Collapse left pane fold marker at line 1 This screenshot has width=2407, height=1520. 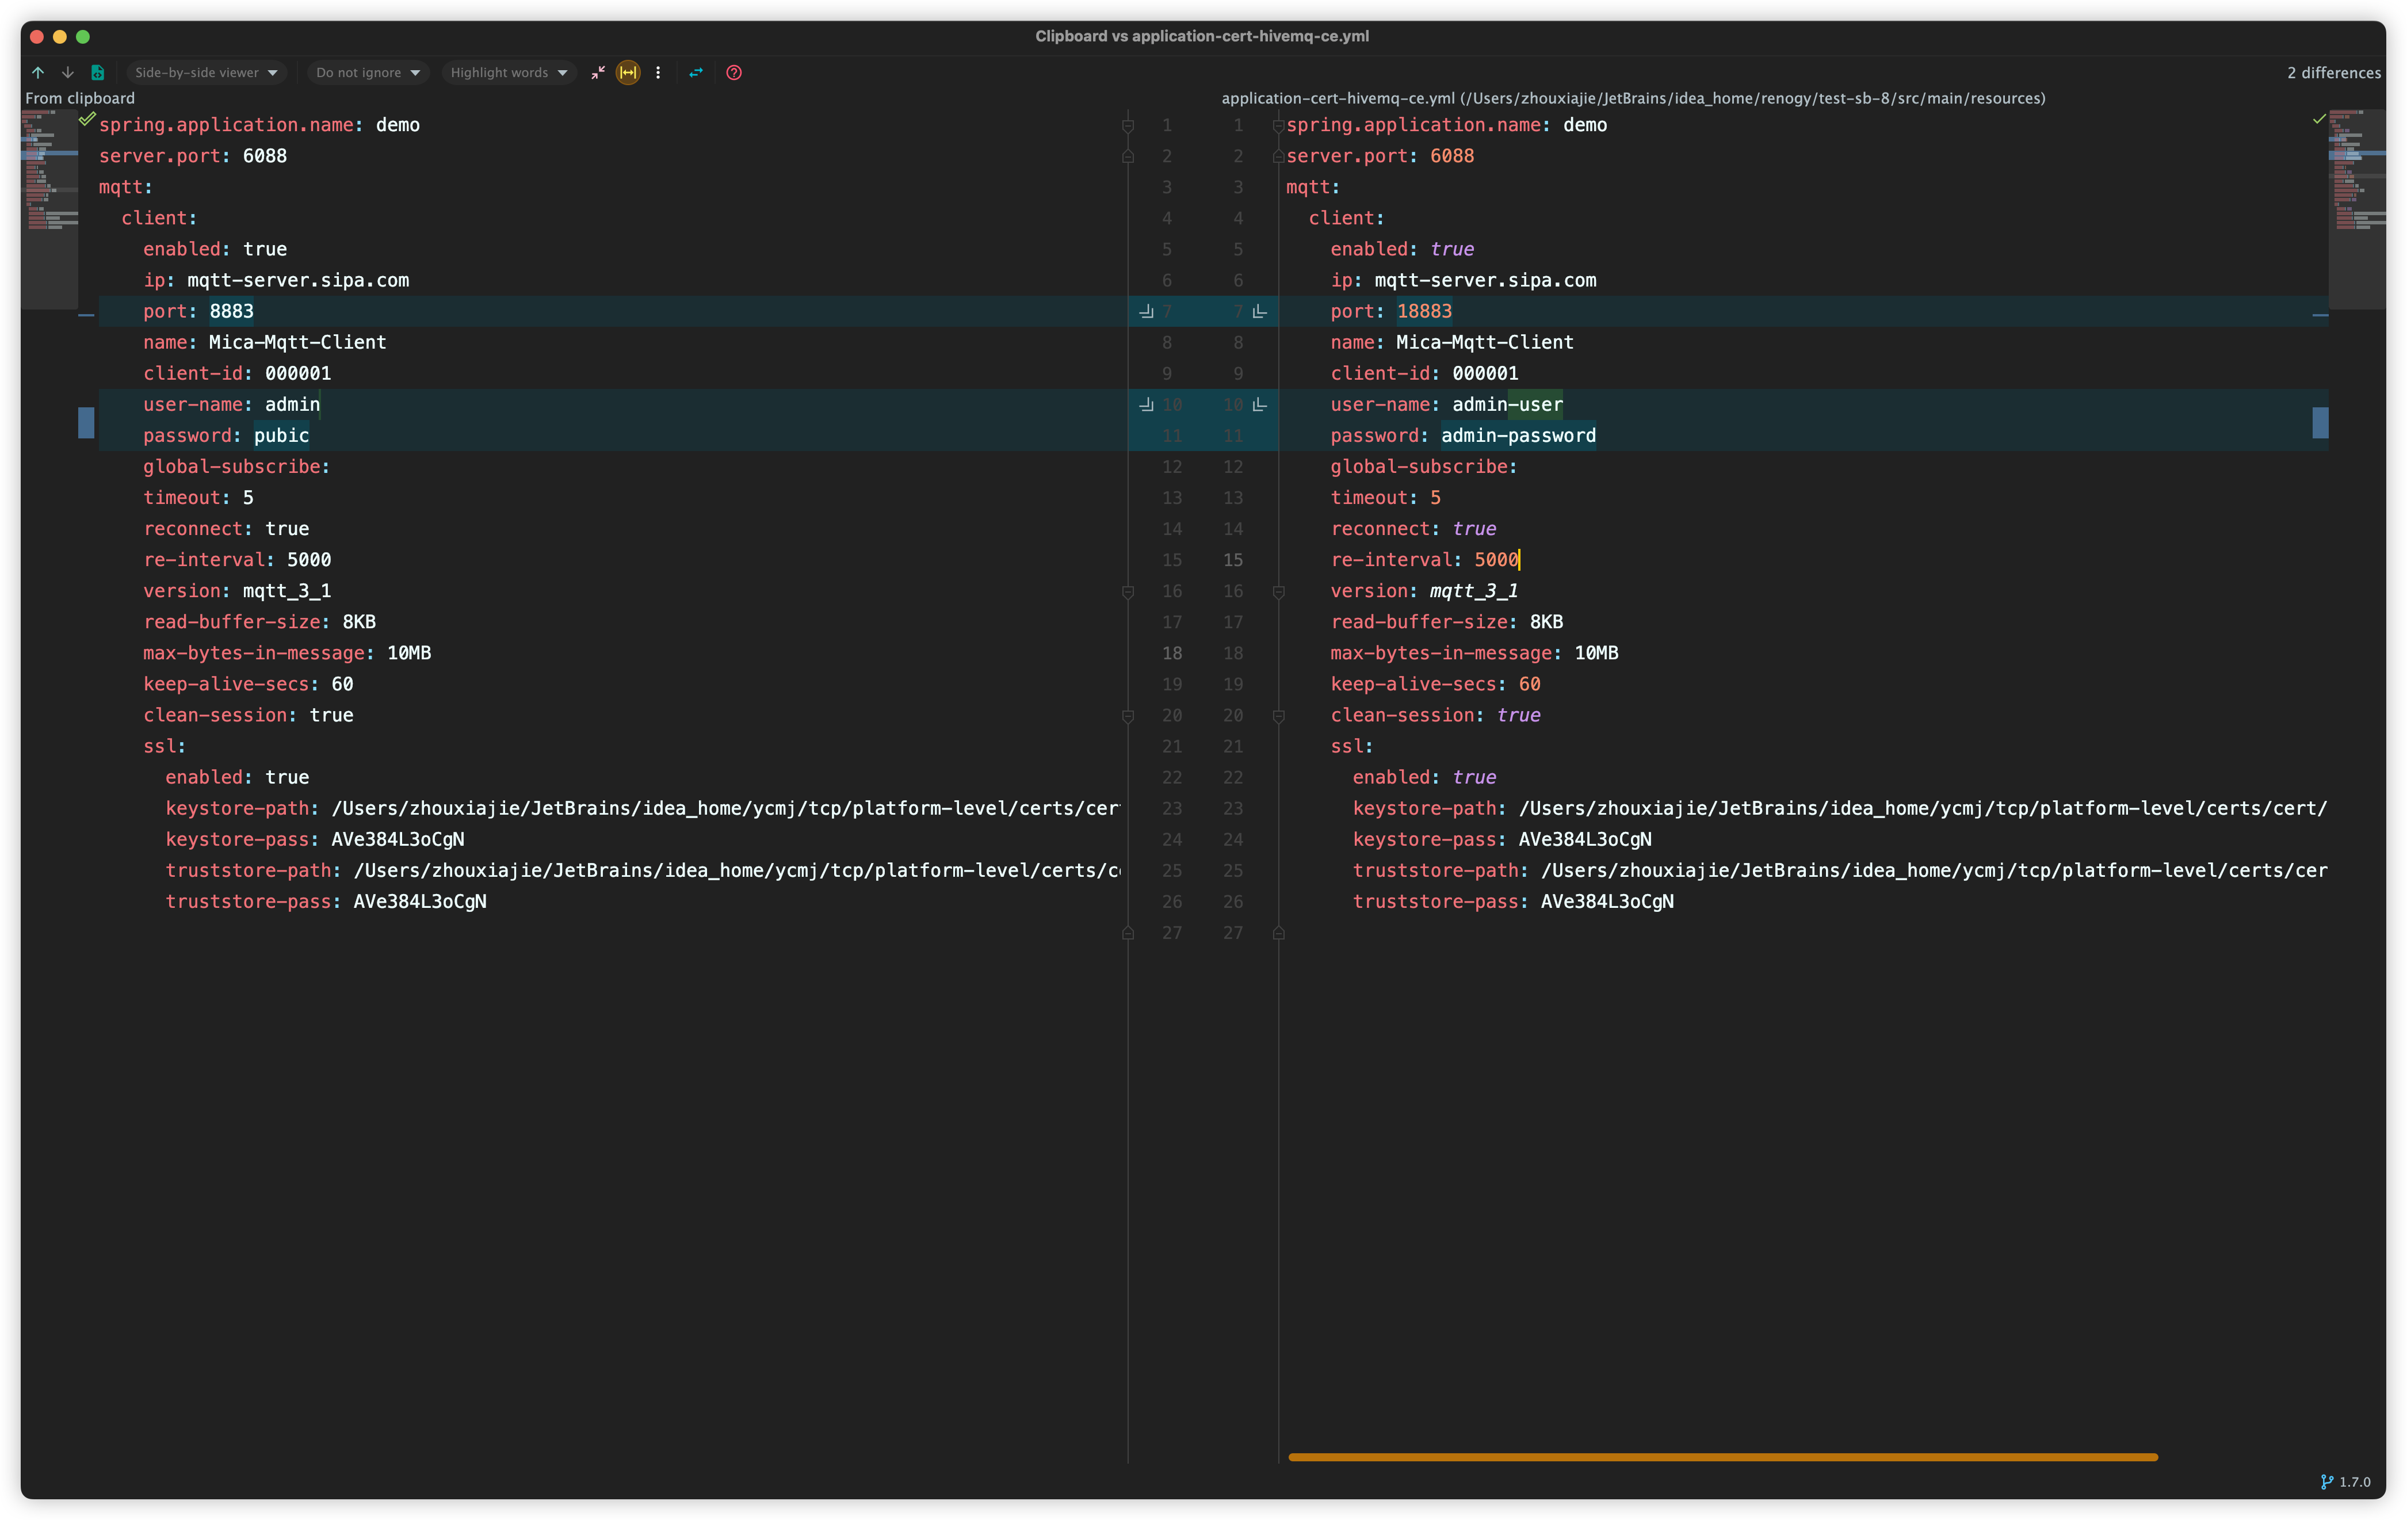(1128, 125)
